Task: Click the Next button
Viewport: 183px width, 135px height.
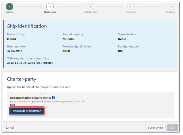Action: click(172, 128)
